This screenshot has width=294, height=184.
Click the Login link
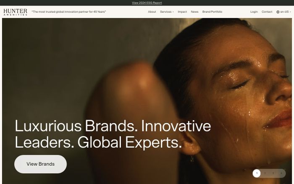pyautogui.click(x=254, y=12)
